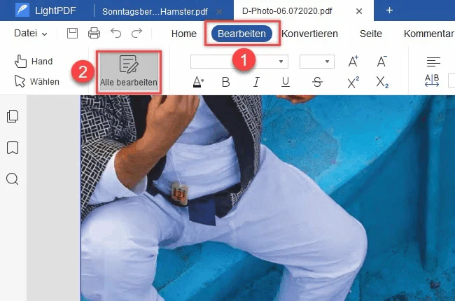Apply superscript formatting
Viewport: 455px width, 301px height.
point(353,83)
